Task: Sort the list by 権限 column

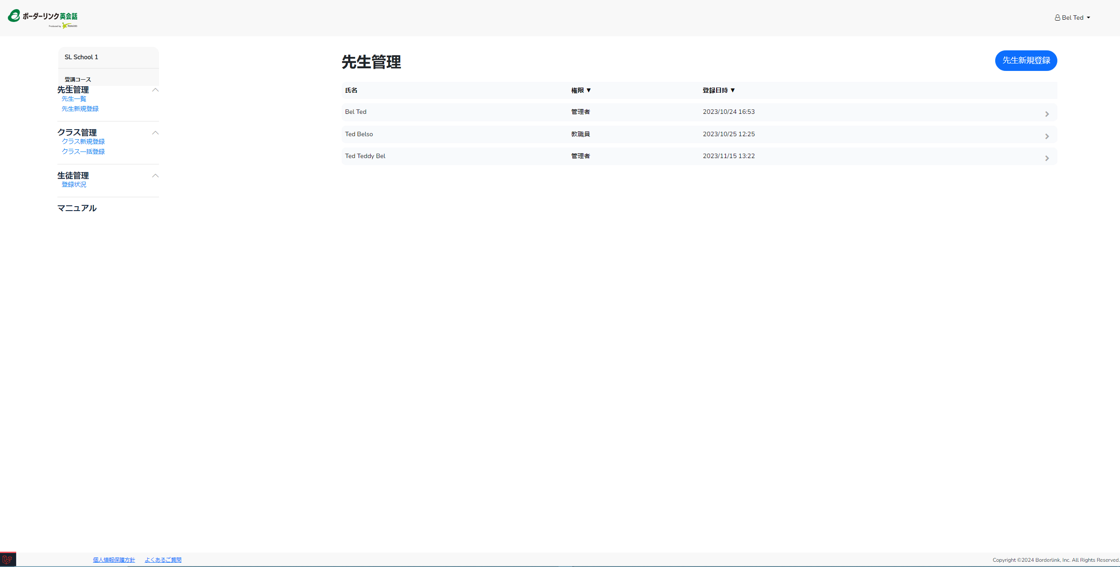Action: click(x=581, y=90)
